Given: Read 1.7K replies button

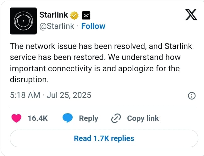Looking at the screenshot, I should click(104, 138).
